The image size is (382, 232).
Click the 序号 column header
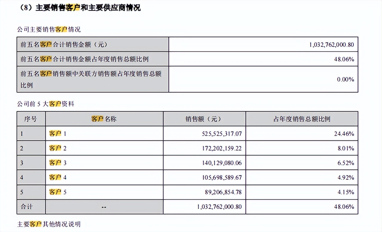point(31,119)
